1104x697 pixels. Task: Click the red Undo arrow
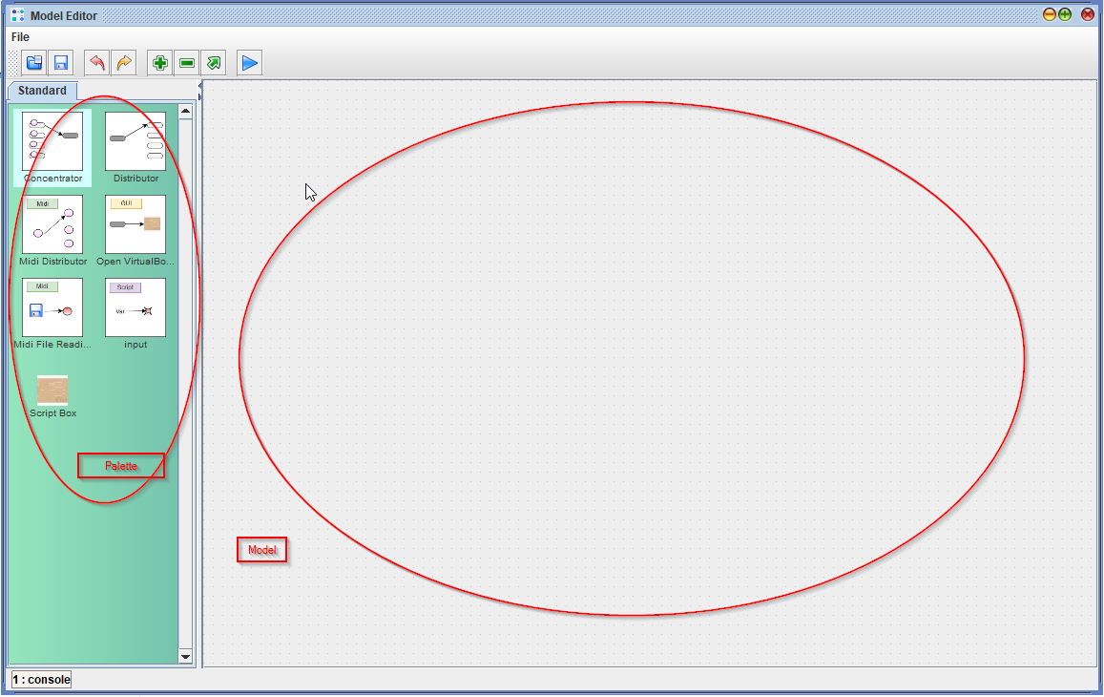[96, 63]
